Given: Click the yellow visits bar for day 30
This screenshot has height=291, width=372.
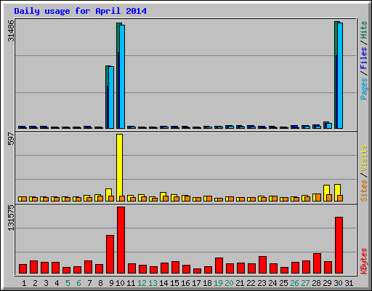Looking at the screenshot, I should [337, 193].
